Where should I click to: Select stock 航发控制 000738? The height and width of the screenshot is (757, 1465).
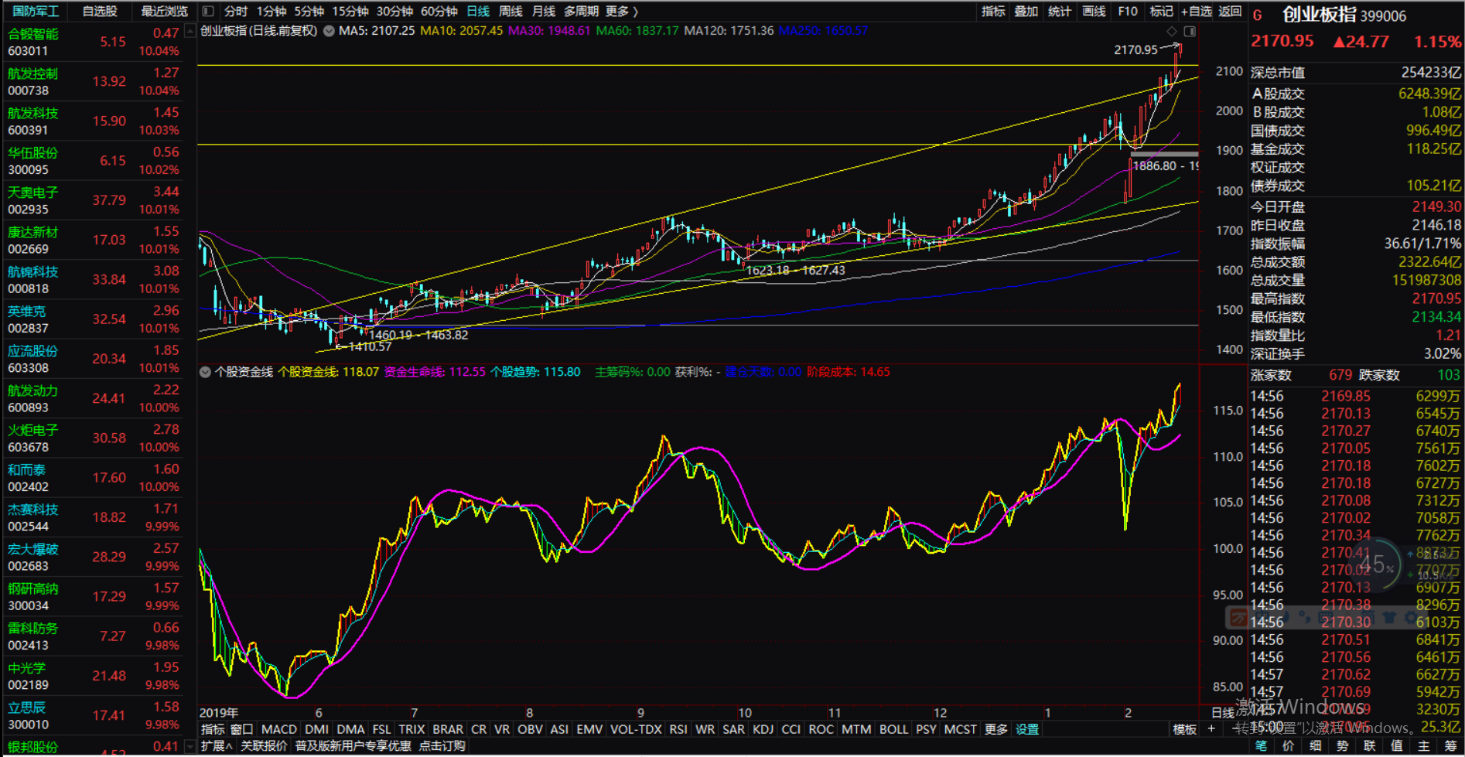click(x=93, y=81)
